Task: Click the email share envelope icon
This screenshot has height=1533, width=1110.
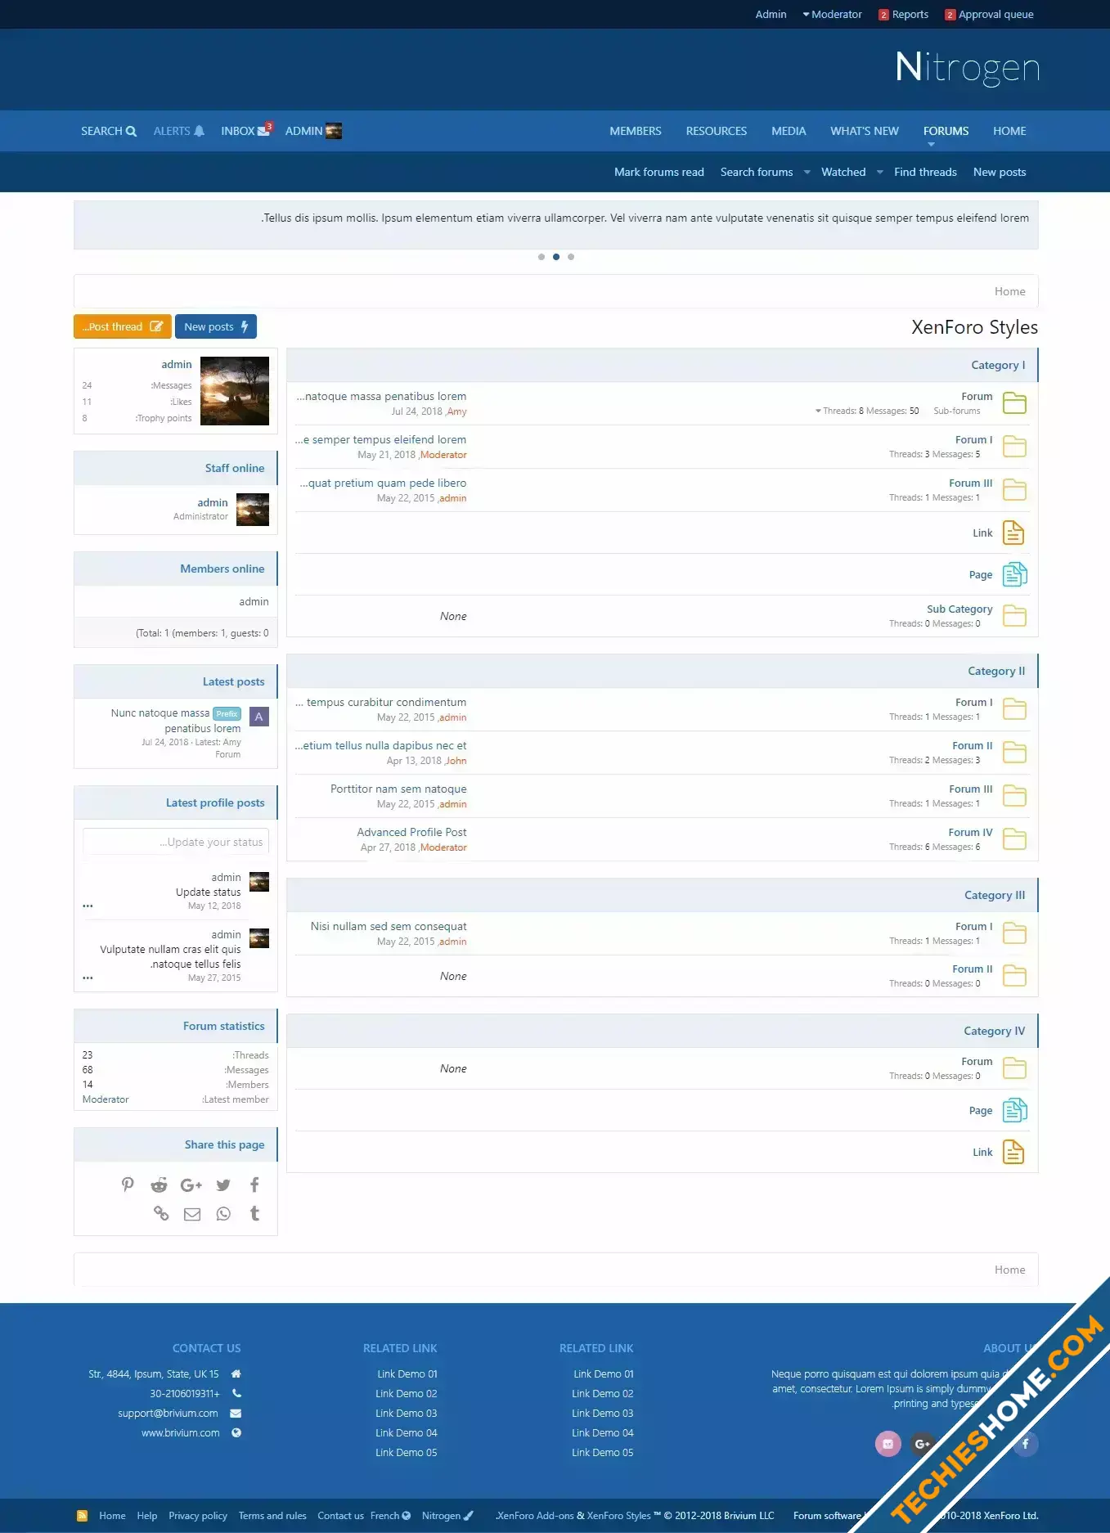Action: click(x=192, y=1214)
